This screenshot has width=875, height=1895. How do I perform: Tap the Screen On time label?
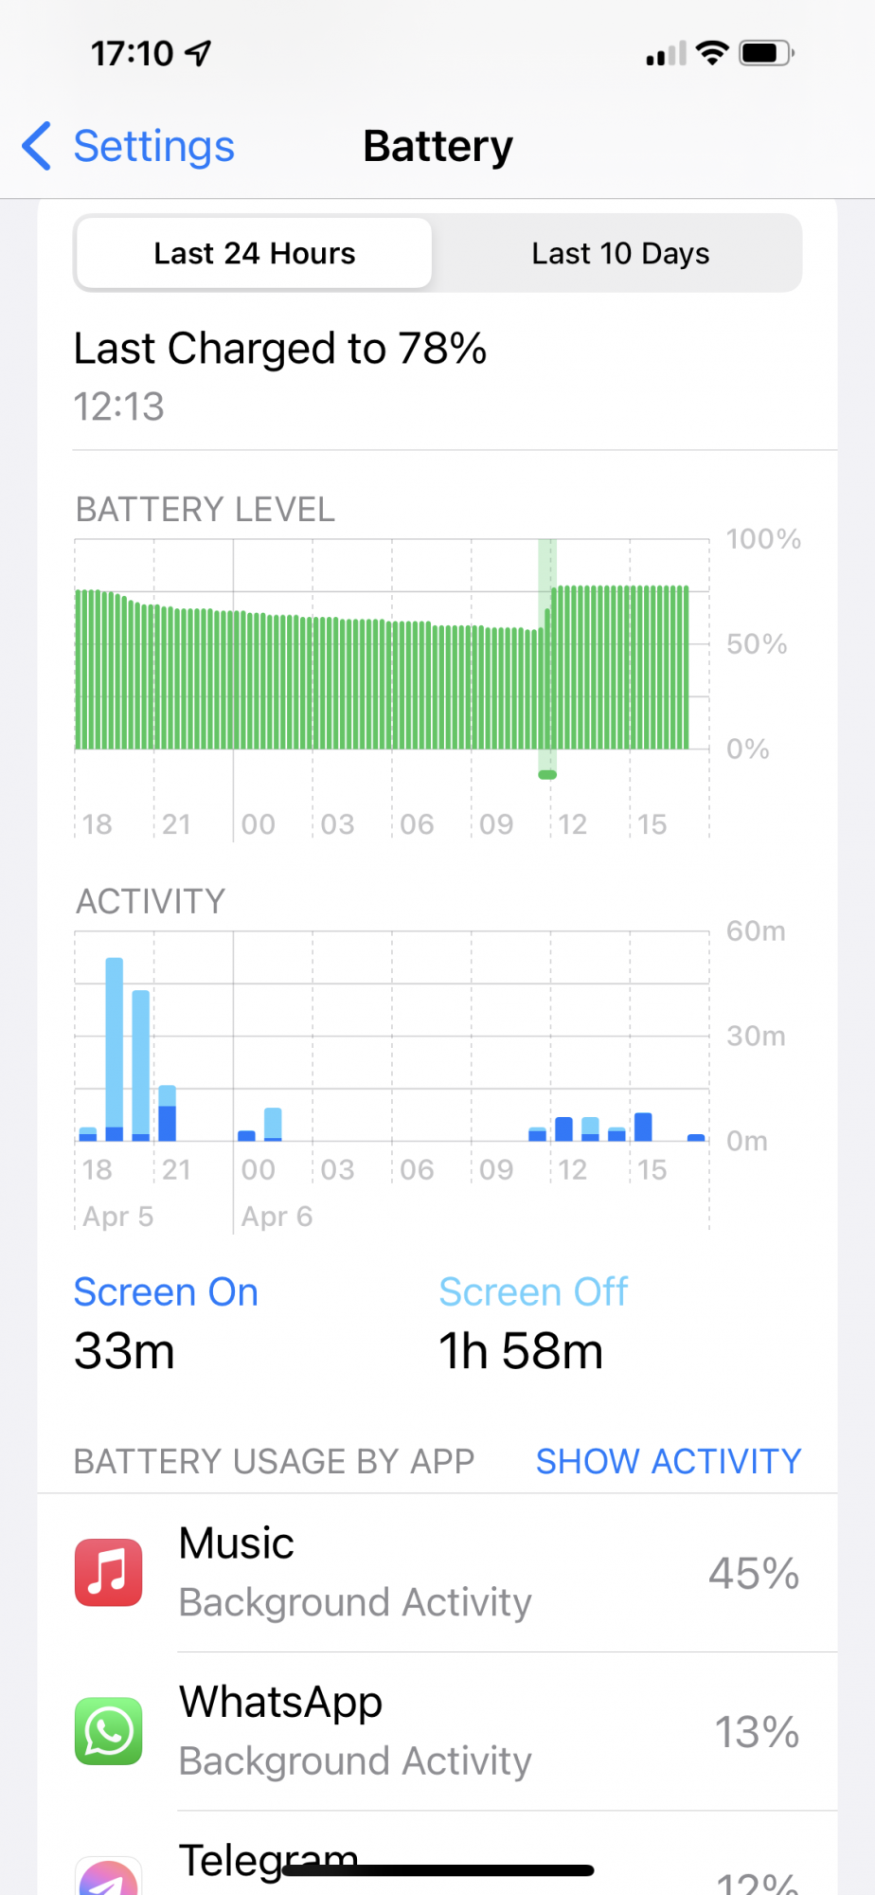[166, 1292]
